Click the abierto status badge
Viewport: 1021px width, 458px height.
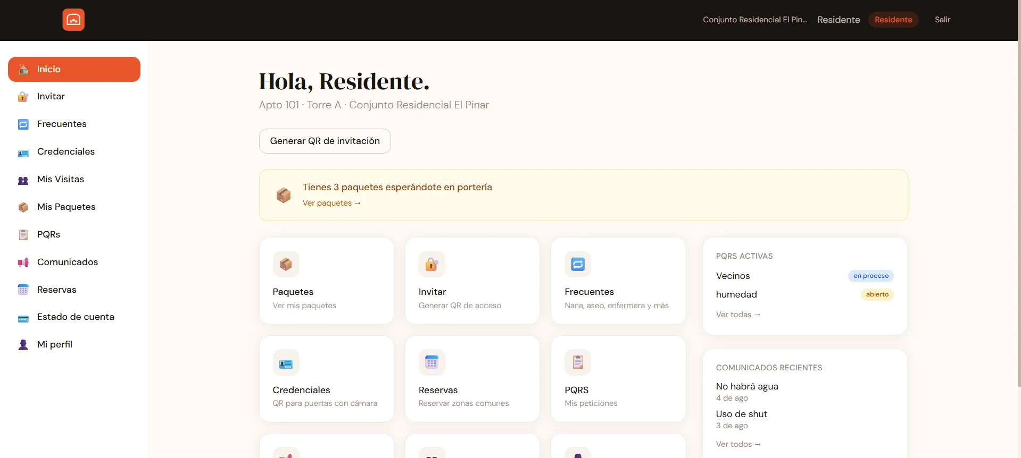(877, 294)
